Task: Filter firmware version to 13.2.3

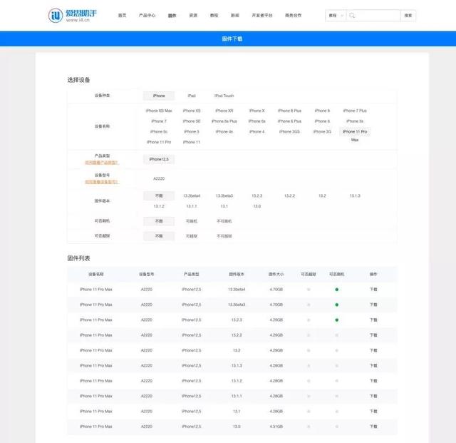Action: (x=256, y=195)
